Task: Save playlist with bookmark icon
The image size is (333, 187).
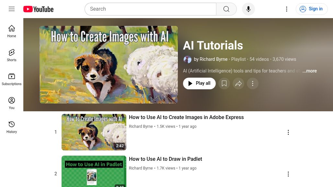Action: point(224,83)
